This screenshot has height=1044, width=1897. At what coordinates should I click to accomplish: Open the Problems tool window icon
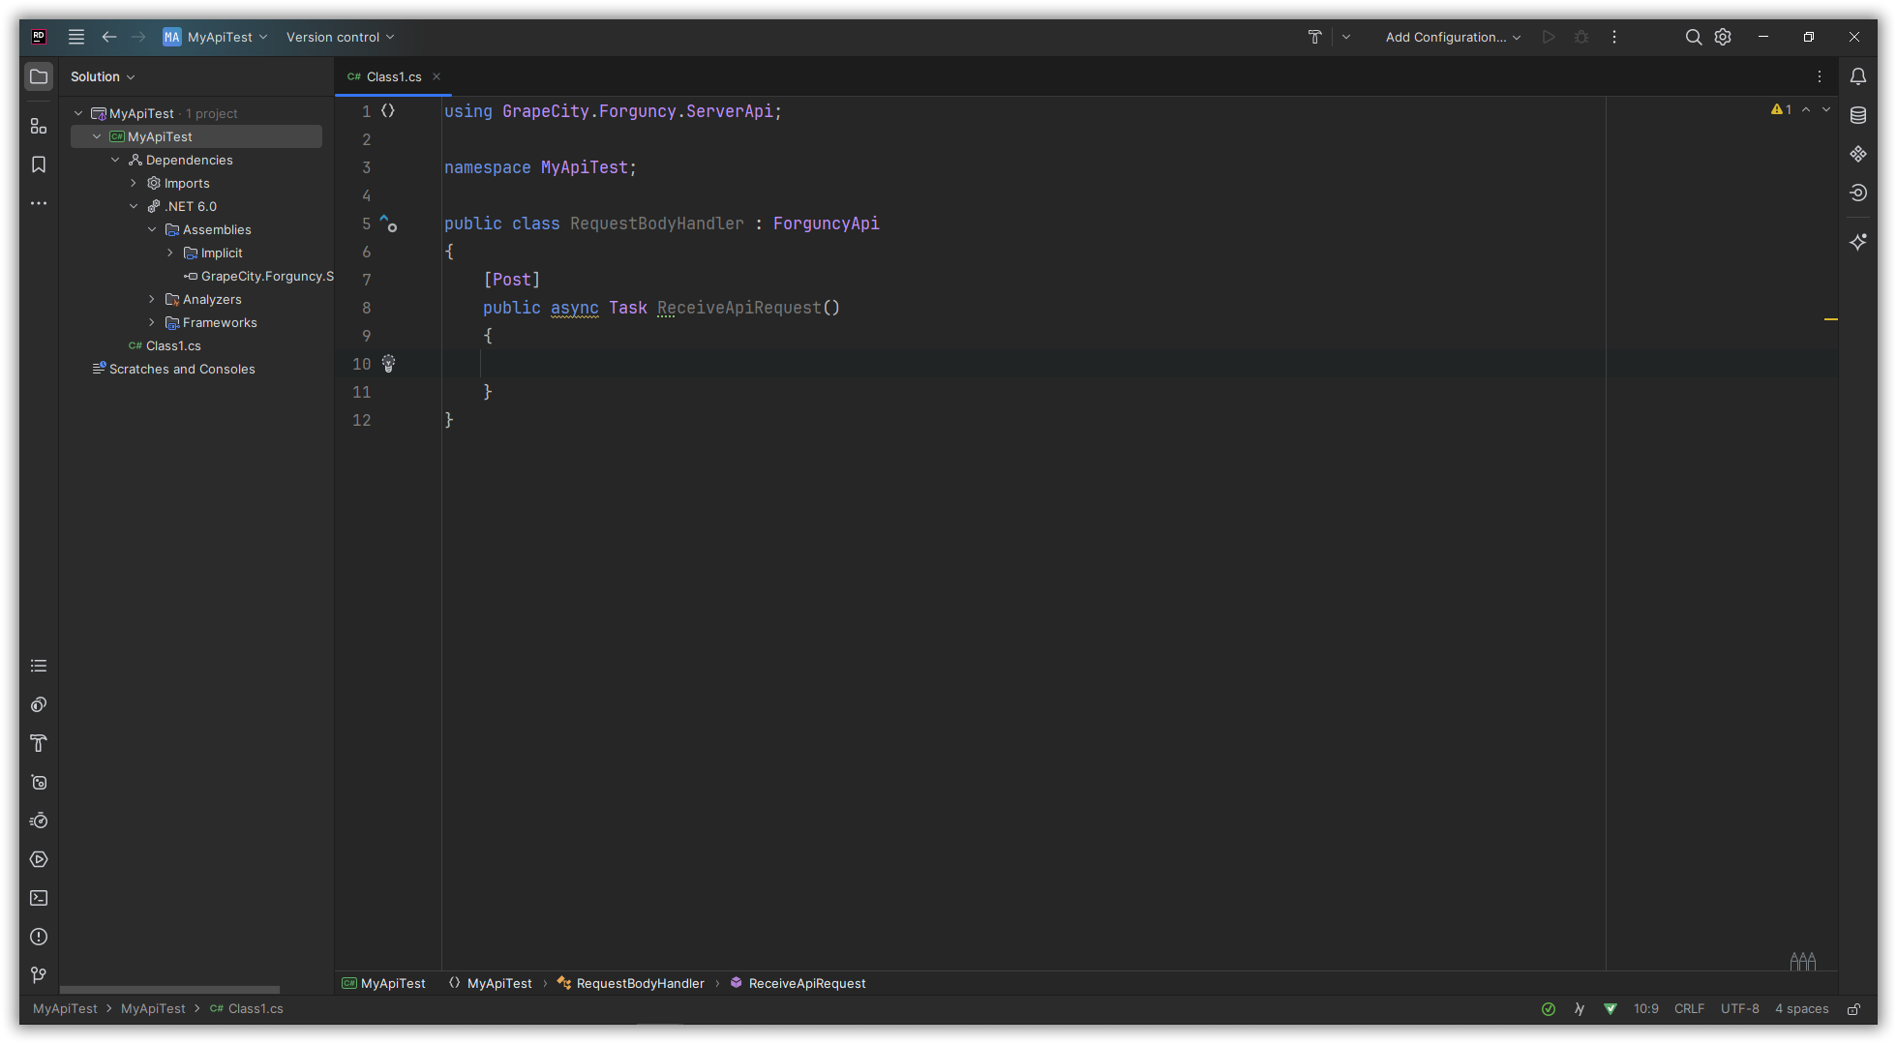(39, 937)
